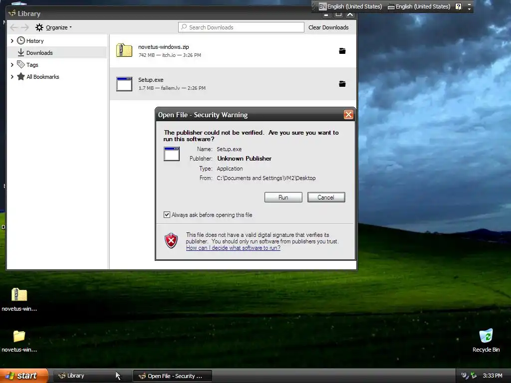Select Downloads in the Library sidebar
The height and width of the screenshot is (383, 511).
[x=39, y=53]
